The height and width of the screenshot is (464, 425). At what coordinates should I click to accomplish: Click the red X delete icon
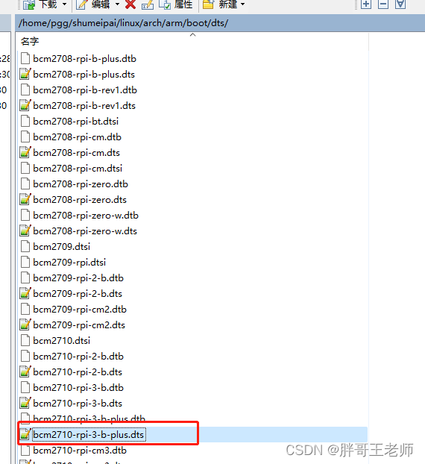coord(130,4)
